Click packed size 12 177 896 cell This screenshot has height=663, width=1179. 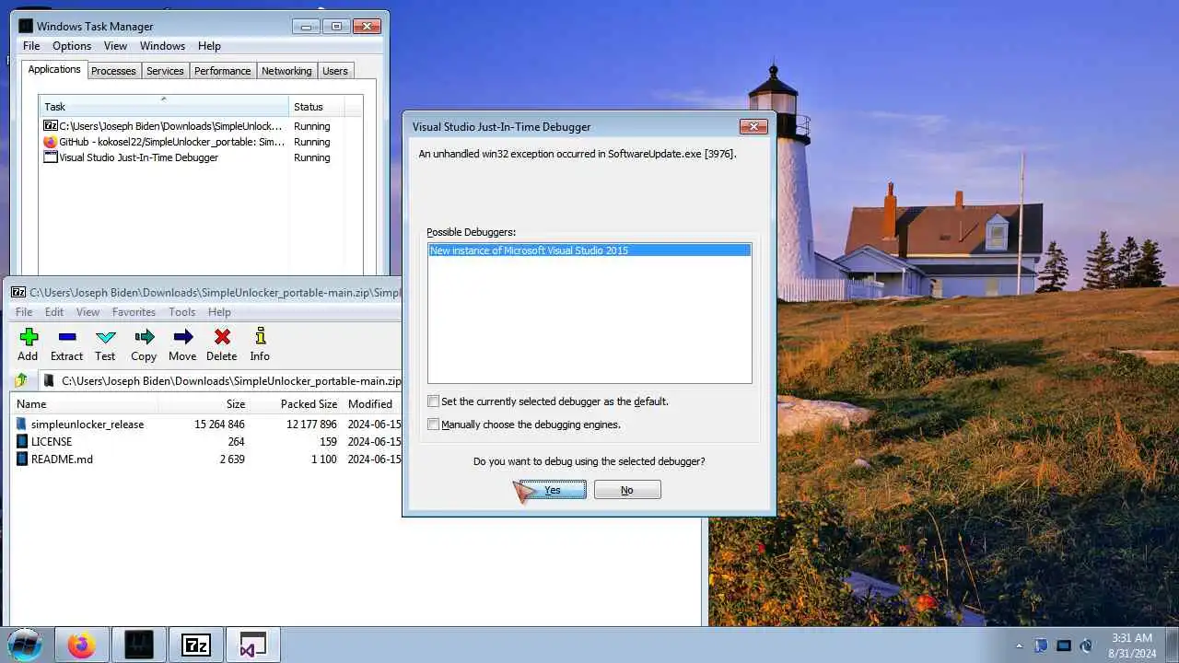click(311, 425)
